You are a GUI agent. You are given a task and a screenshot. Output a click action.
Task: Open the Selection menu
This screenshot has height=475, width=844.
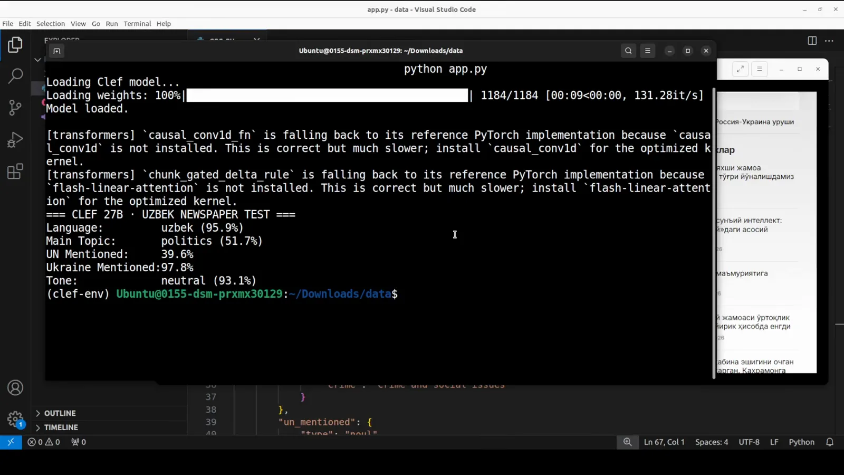pos(51,24)
